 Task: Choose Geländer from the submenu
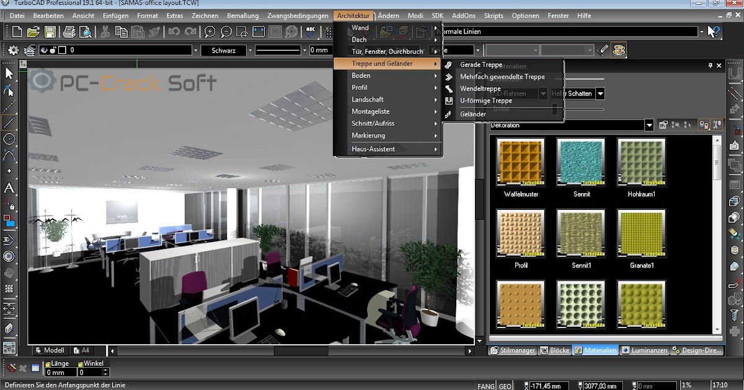473,114
